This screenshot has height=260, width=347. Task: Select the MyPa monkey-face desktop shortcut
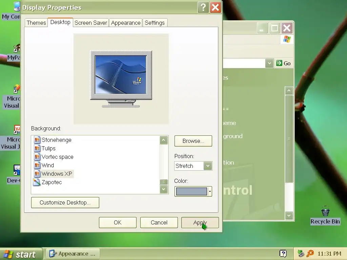tap(14, 52)
